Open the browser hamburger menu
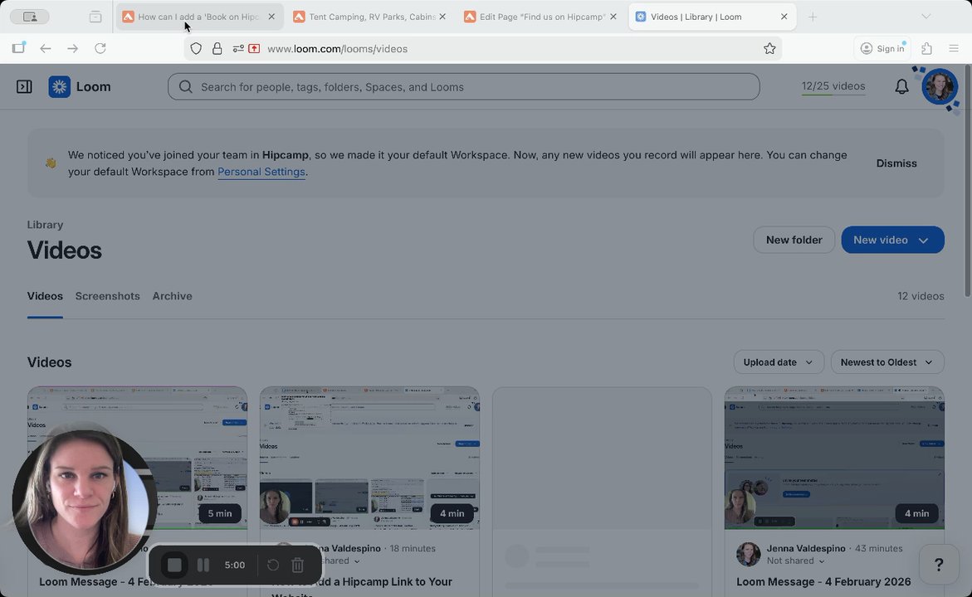The height and width of the screenshot is (597, 972). click(954, 48)
